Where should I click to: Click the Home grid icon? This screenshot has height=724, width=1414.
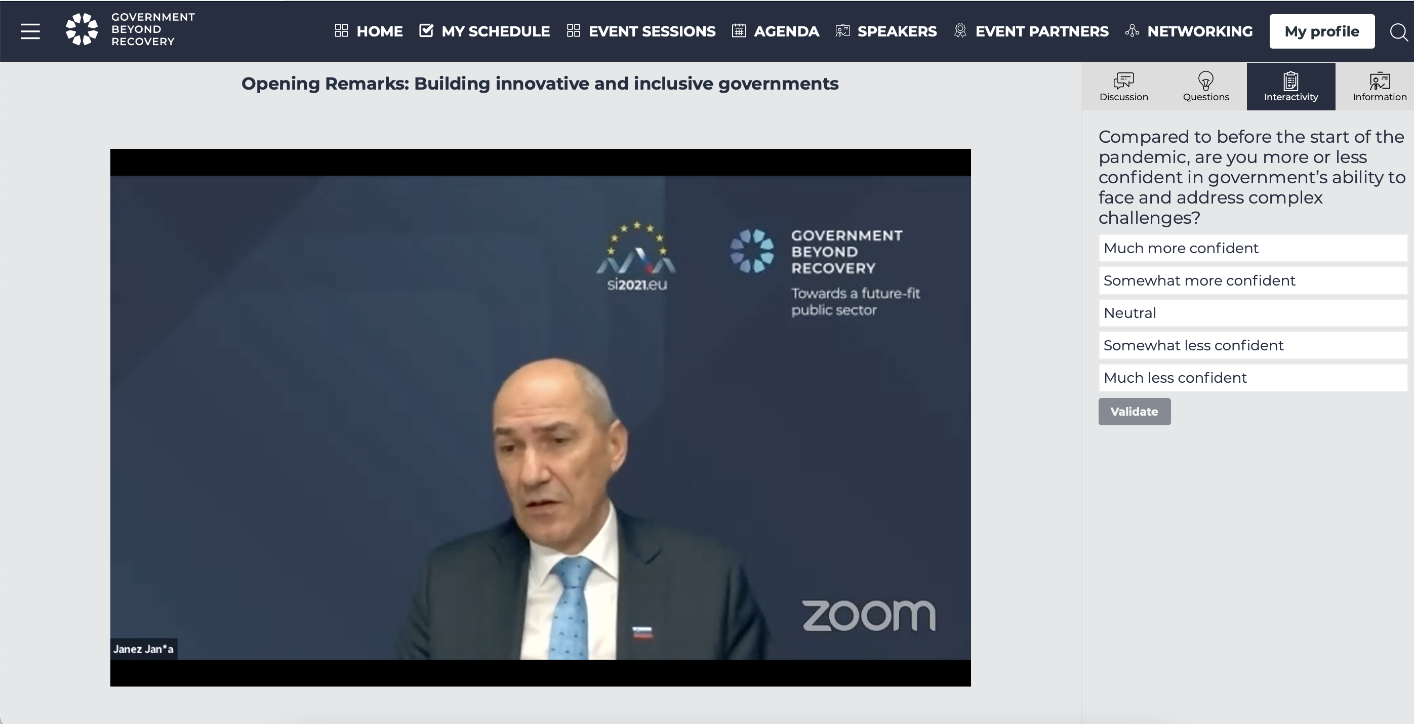click(341, 31)
